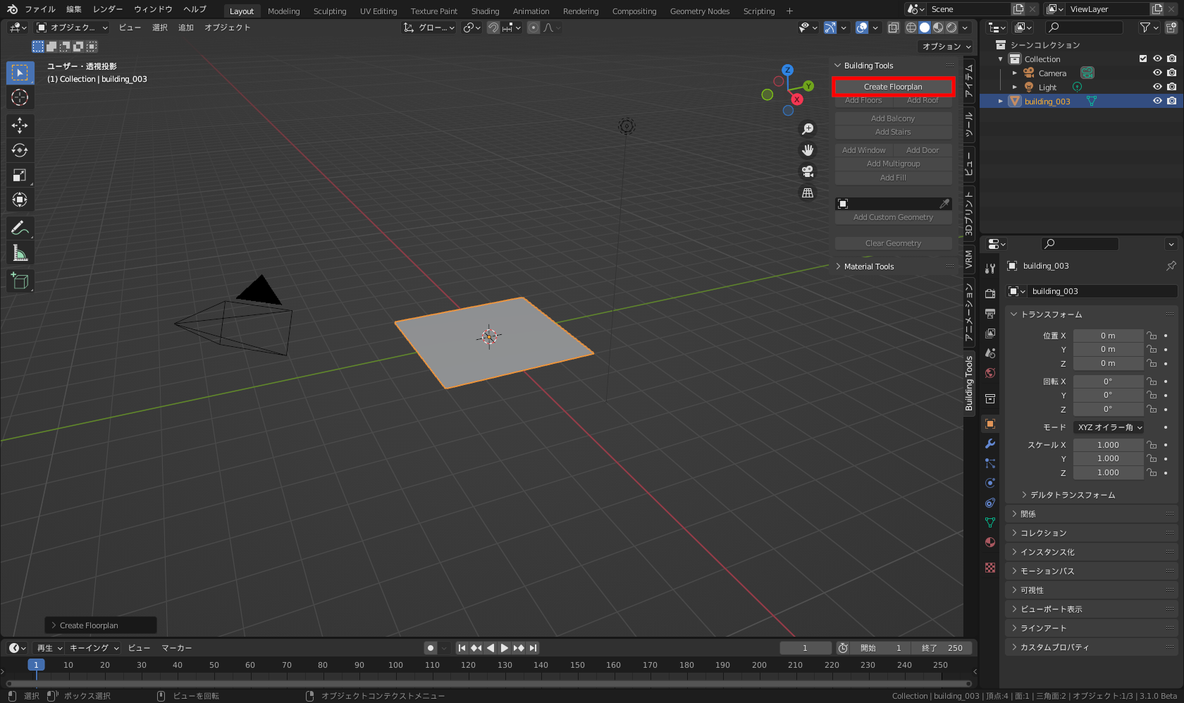Lock the Location X value
Image resolution: width=1184 pixels, height=703 pixels.
[1152, 335]
